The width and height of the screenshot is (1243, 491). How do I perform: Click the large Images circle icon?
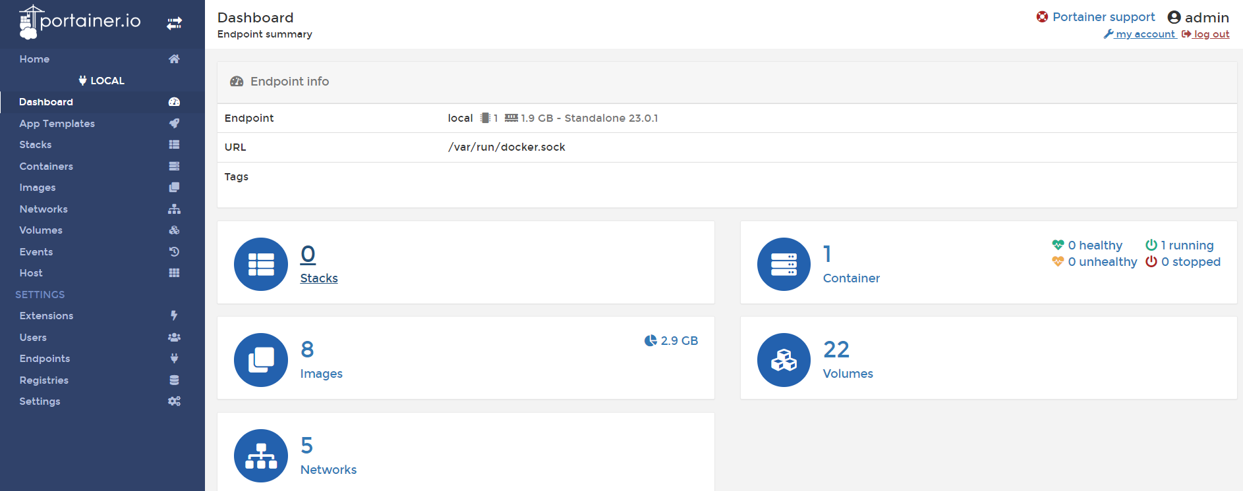(261, 360)
